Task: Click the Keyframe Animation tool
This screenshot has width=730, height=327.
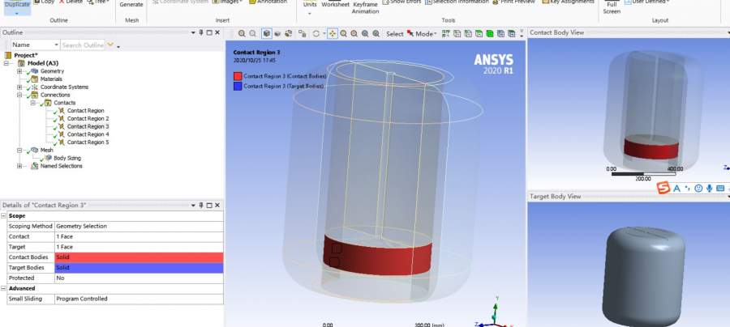Action: click(x=365, y=7)
